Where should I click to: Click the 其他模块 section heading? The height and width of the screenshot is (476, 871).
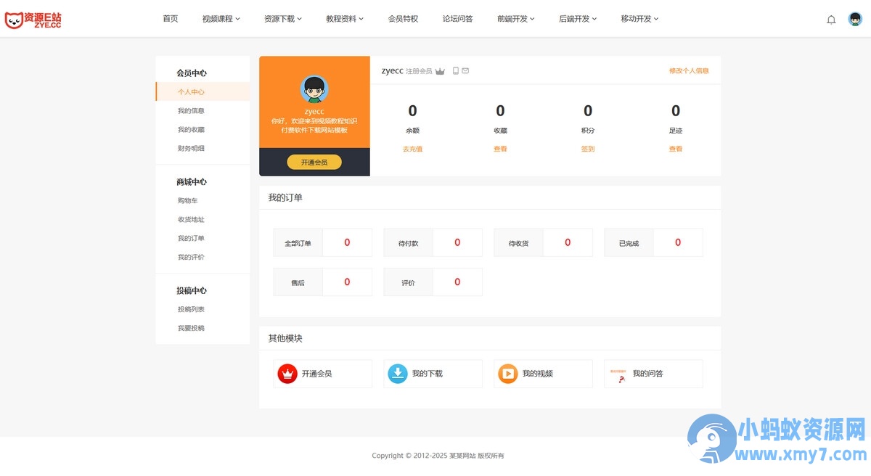(x=285, y=338)
